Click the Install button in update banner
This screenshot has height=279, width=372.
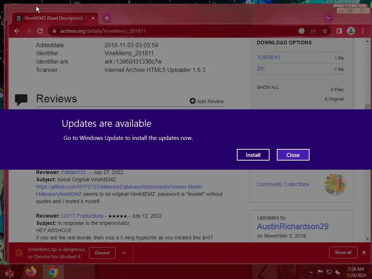point(253,155)
